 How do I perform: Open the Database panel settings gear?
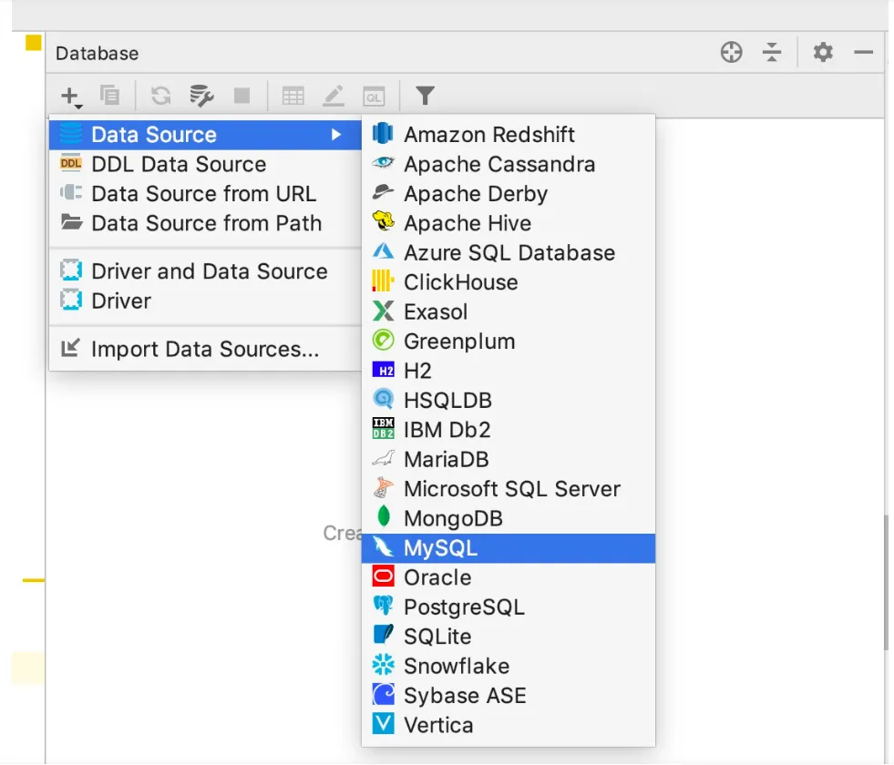823,53
